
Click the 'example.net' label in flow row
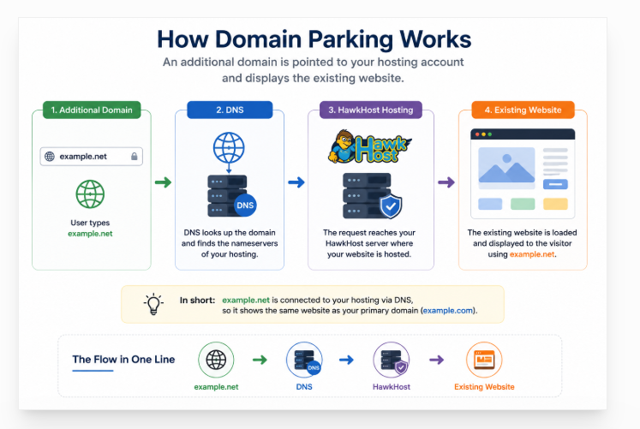point(216,387)
